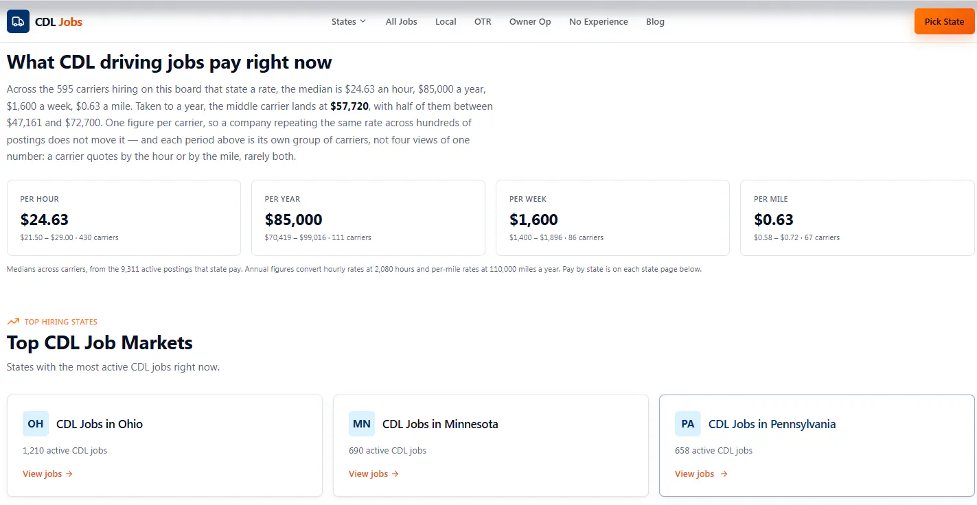Screen dimensions: 977x505
Task: Click the '1,210 active CDL jobs' text
Action: tap(65, 451)
